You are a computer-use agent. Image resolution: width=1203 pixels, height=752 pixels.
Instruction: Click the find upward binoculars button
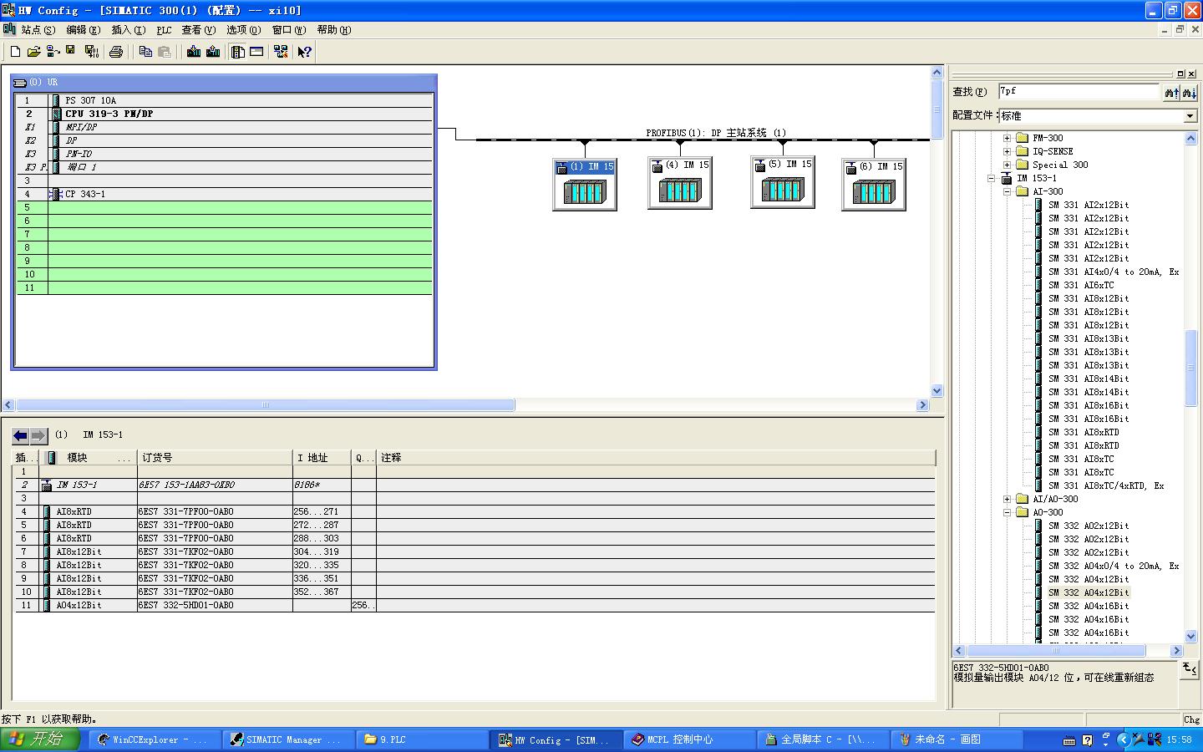point(1172,93)
